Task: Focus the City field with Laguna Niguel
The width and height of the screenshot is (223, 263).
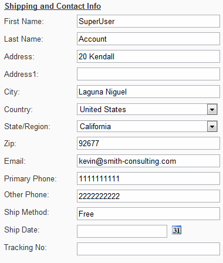Action: click(x=148, y=92)
